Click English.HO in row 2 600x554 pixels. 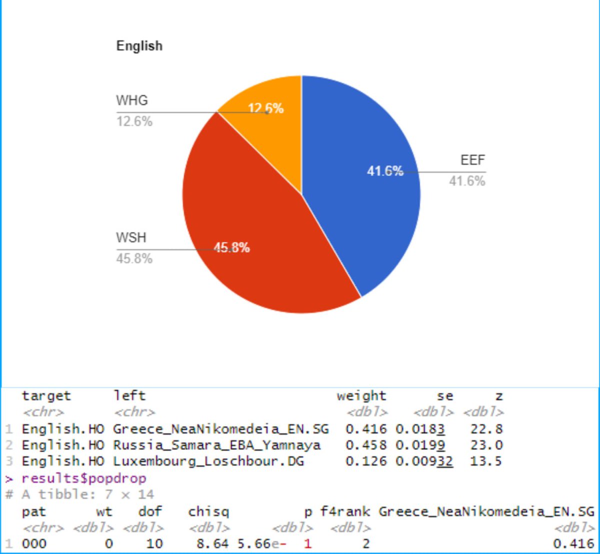pyautogui.click(x=63, y=445)
